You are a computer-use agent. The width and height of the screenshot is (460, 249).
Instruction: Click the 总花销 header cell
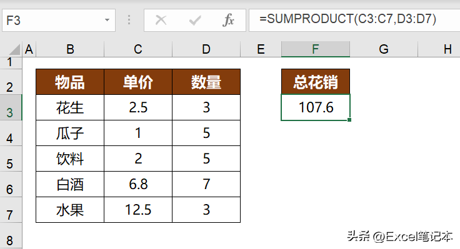click(316, 82)
